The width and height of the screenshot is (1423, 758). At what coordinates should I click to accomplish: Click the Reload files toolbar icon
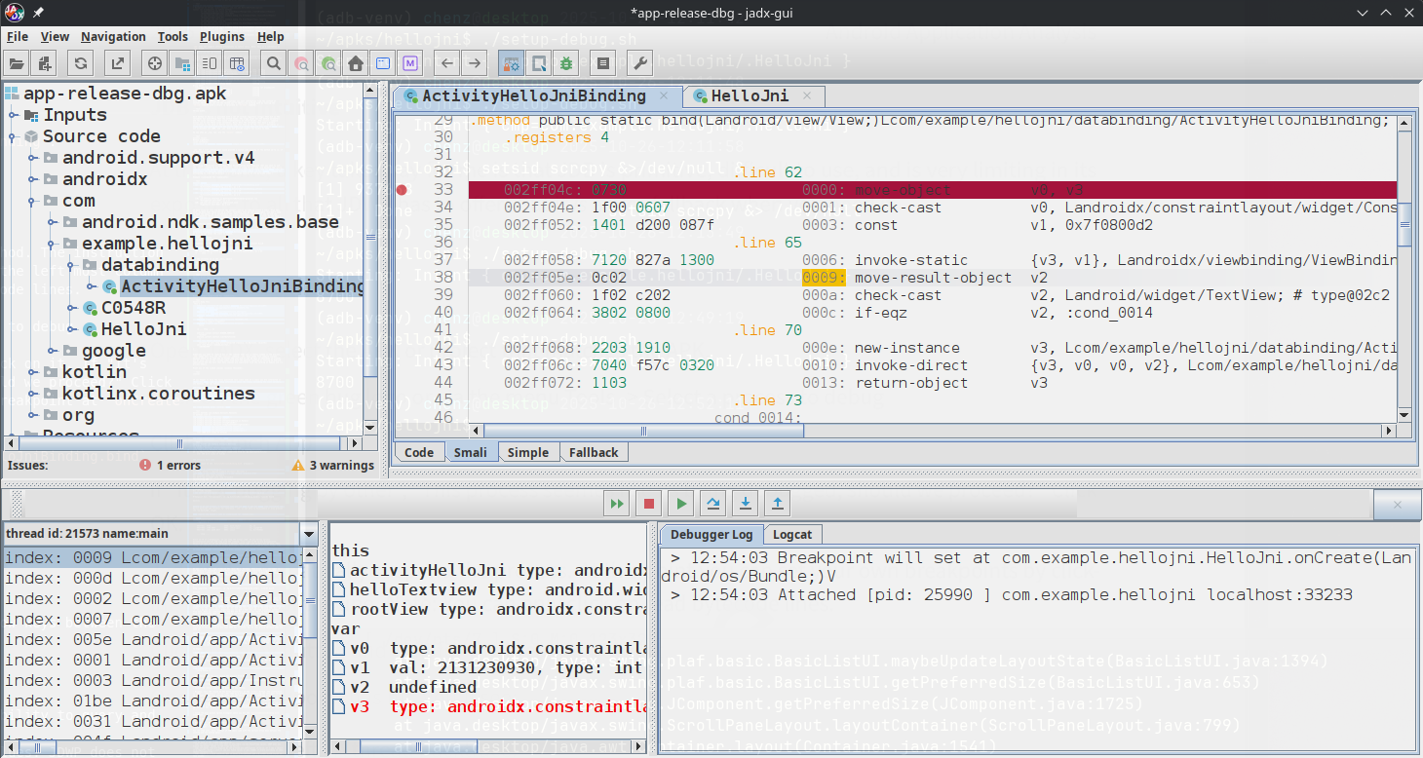point(81,64)
